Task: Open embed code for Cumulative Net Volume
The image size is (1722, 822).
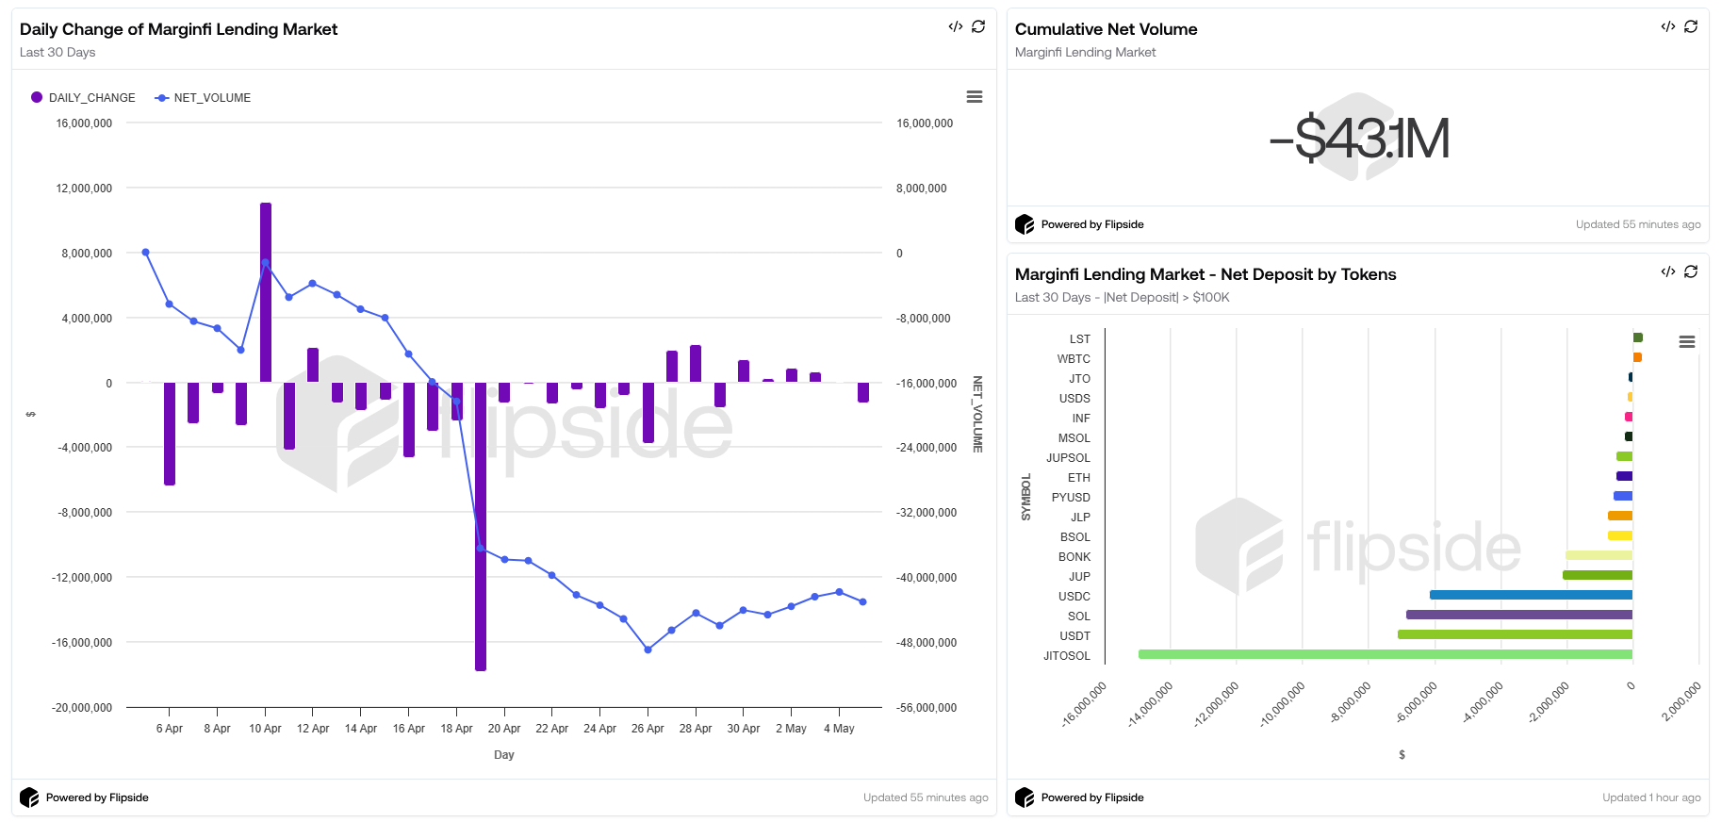Action: pyautogui.click(x=1667, y=26)
